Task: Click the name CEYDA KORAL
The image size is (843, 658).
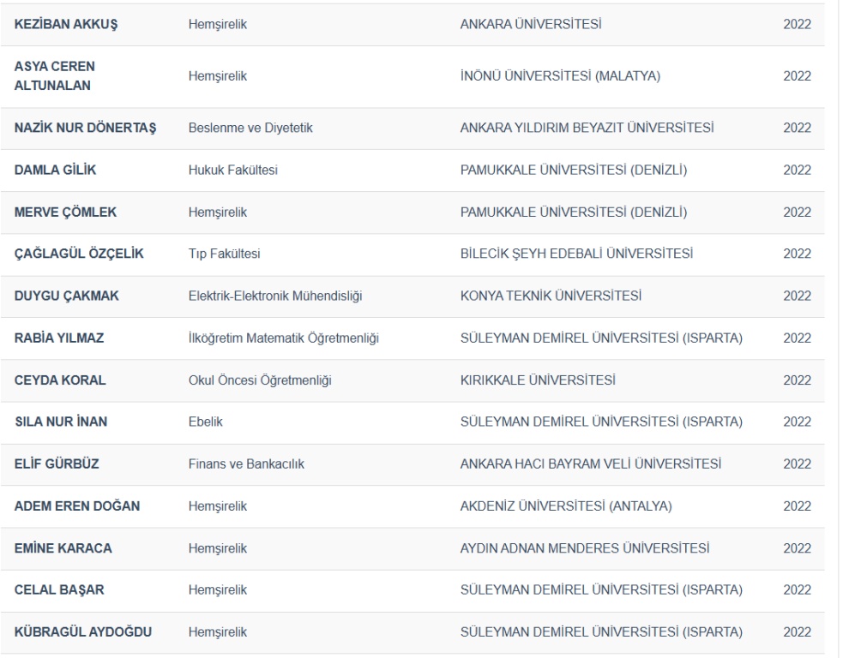Action: [60, 380]
